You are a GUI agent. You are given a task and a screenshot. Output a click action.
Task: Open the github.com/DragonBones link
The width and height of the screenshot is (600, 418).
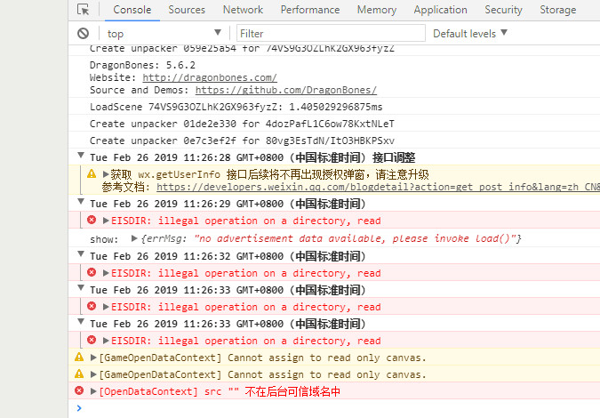(285, 90)
